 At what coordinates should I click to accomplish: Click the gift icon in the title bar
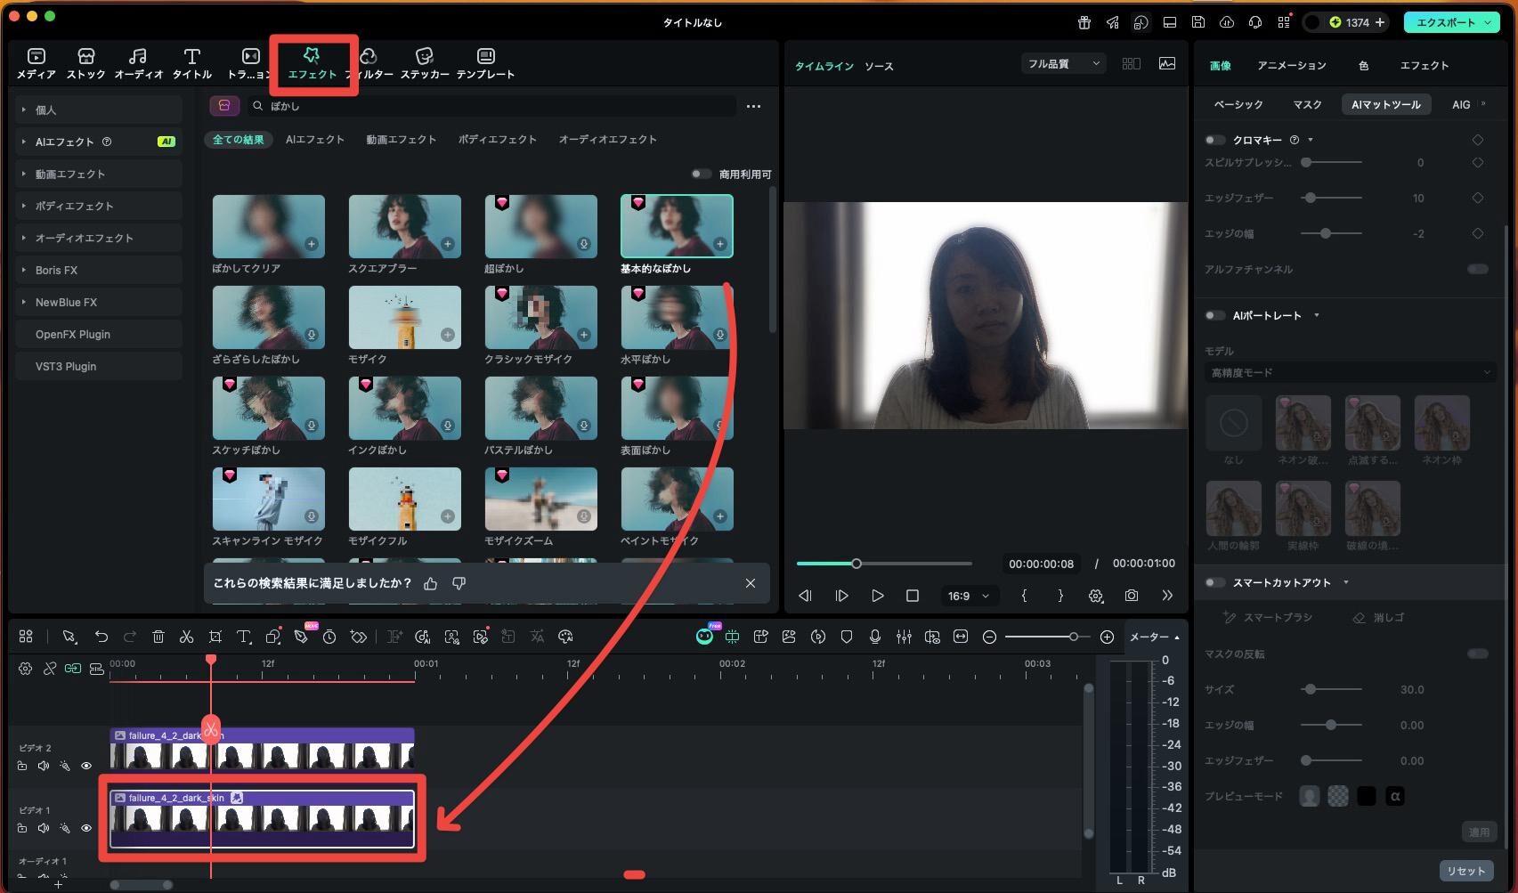tap(1084, 22)
